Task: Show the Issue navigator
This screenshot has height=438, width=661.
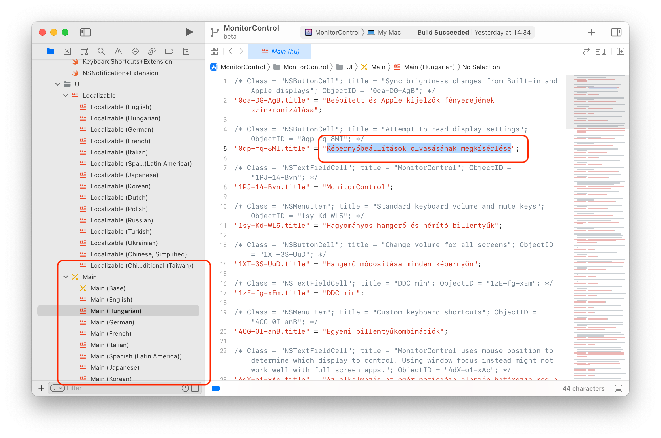Action: 118,51
